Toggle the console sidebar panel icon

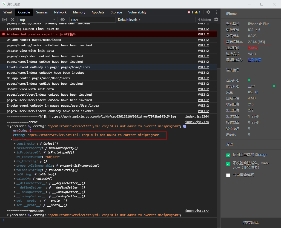(x=4, y=19)
